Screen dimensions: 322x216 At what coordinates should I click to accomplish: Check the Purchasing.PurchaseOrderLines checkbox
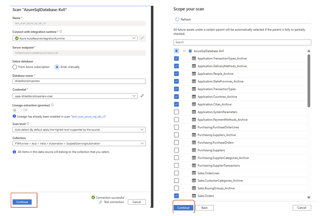[x=176, y=127]
